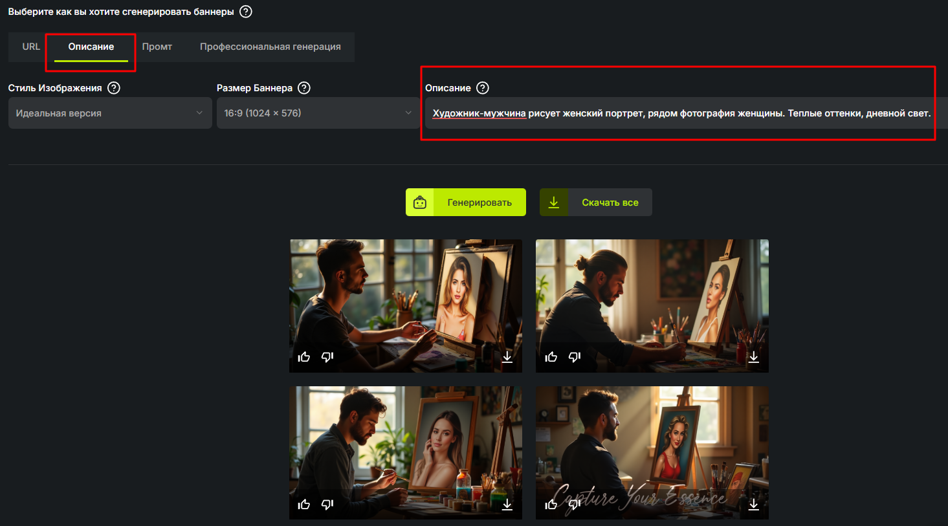This screenshot has width=948, height=526.
Task: Like the top-left generated image
Action: 304,357
